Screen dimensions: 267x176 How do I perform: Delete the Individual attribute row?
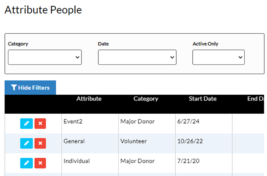click(40, 163)
